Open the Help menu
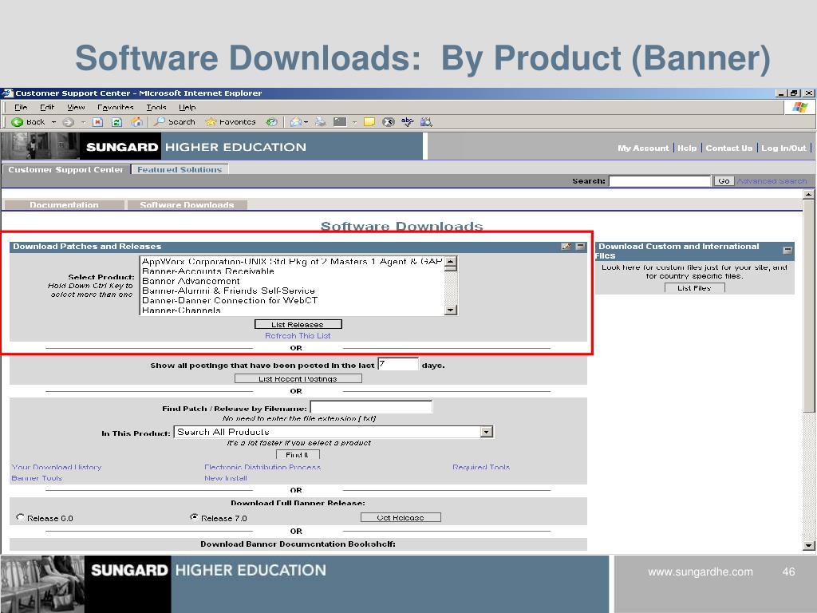This screenshot has width=817, height=613. (187, 108)
